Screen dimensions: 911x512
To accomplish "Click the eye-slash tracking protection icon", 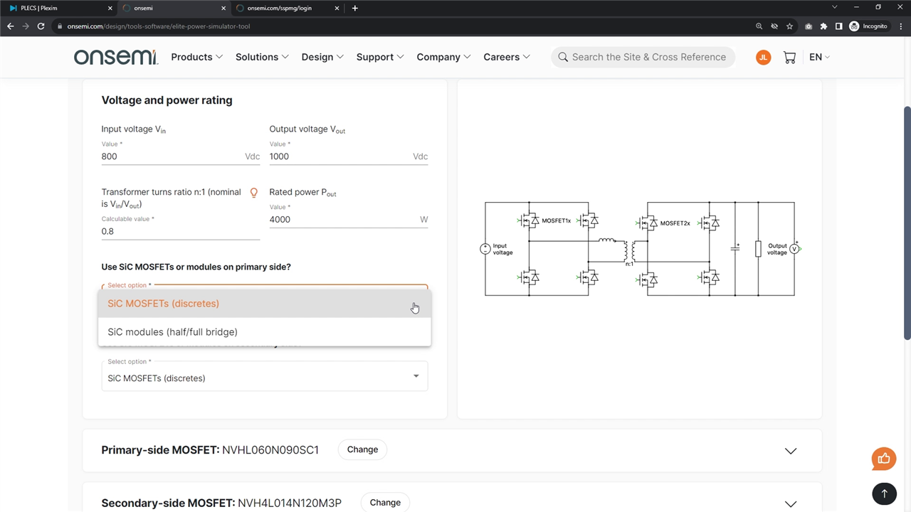I will [774, 26].
